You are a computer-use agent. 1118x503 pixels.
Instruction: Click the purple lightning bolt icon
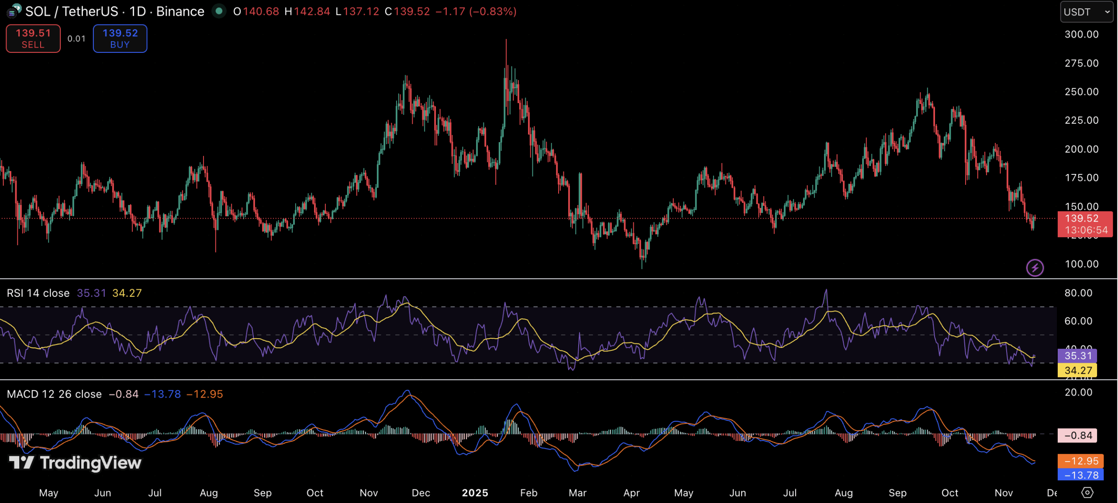(x=1035, y=267)
